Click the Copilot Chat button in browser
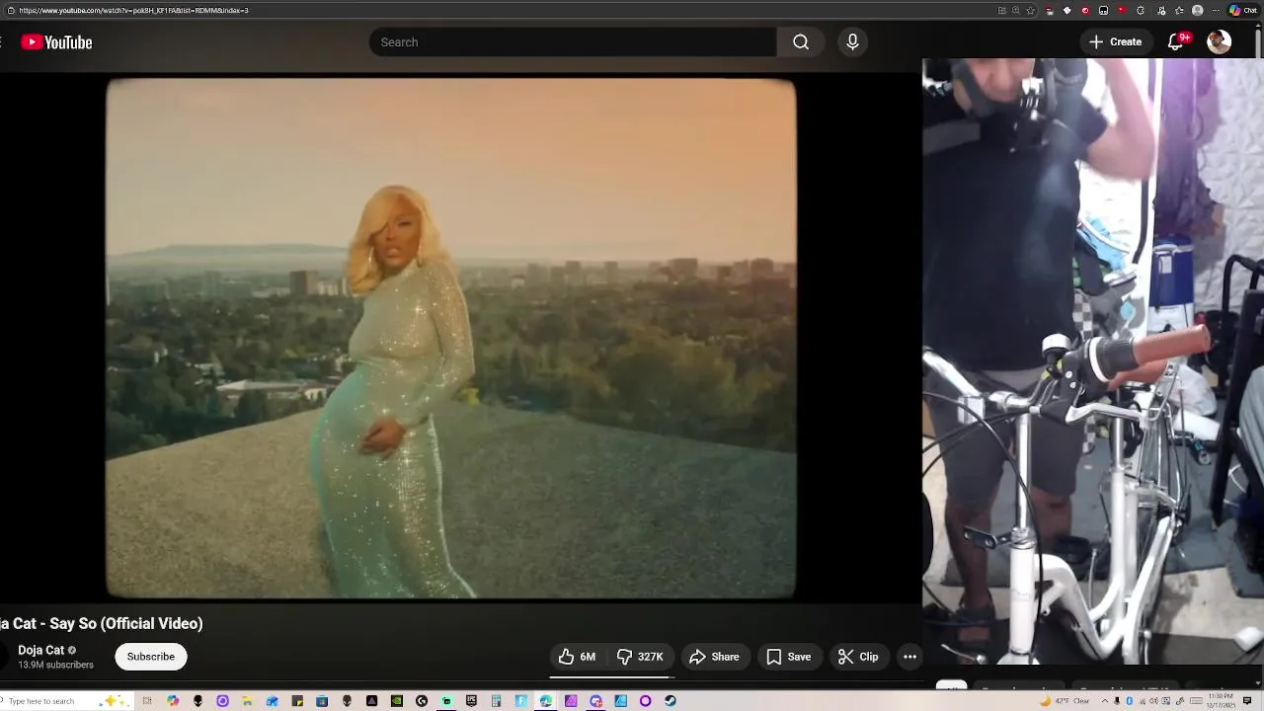Image resolution: width=1264 pixels, height=711 pixels. (1243, 10)
